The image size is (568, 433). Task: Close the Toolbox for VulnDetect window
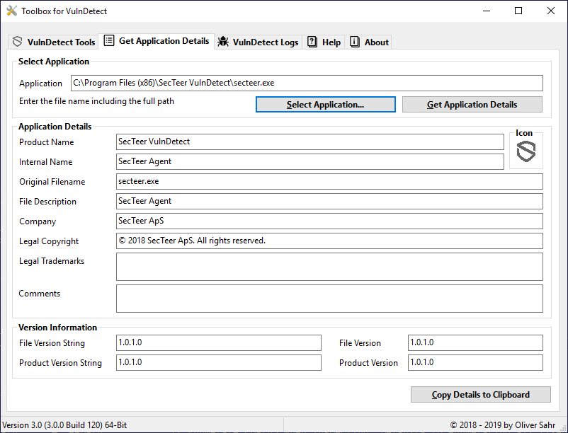[550, 11]
